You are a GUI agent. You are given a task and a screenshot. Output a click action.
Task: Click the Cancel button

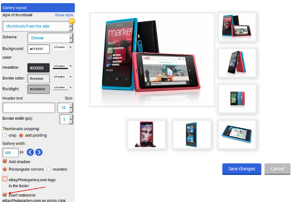click(277, 169)
